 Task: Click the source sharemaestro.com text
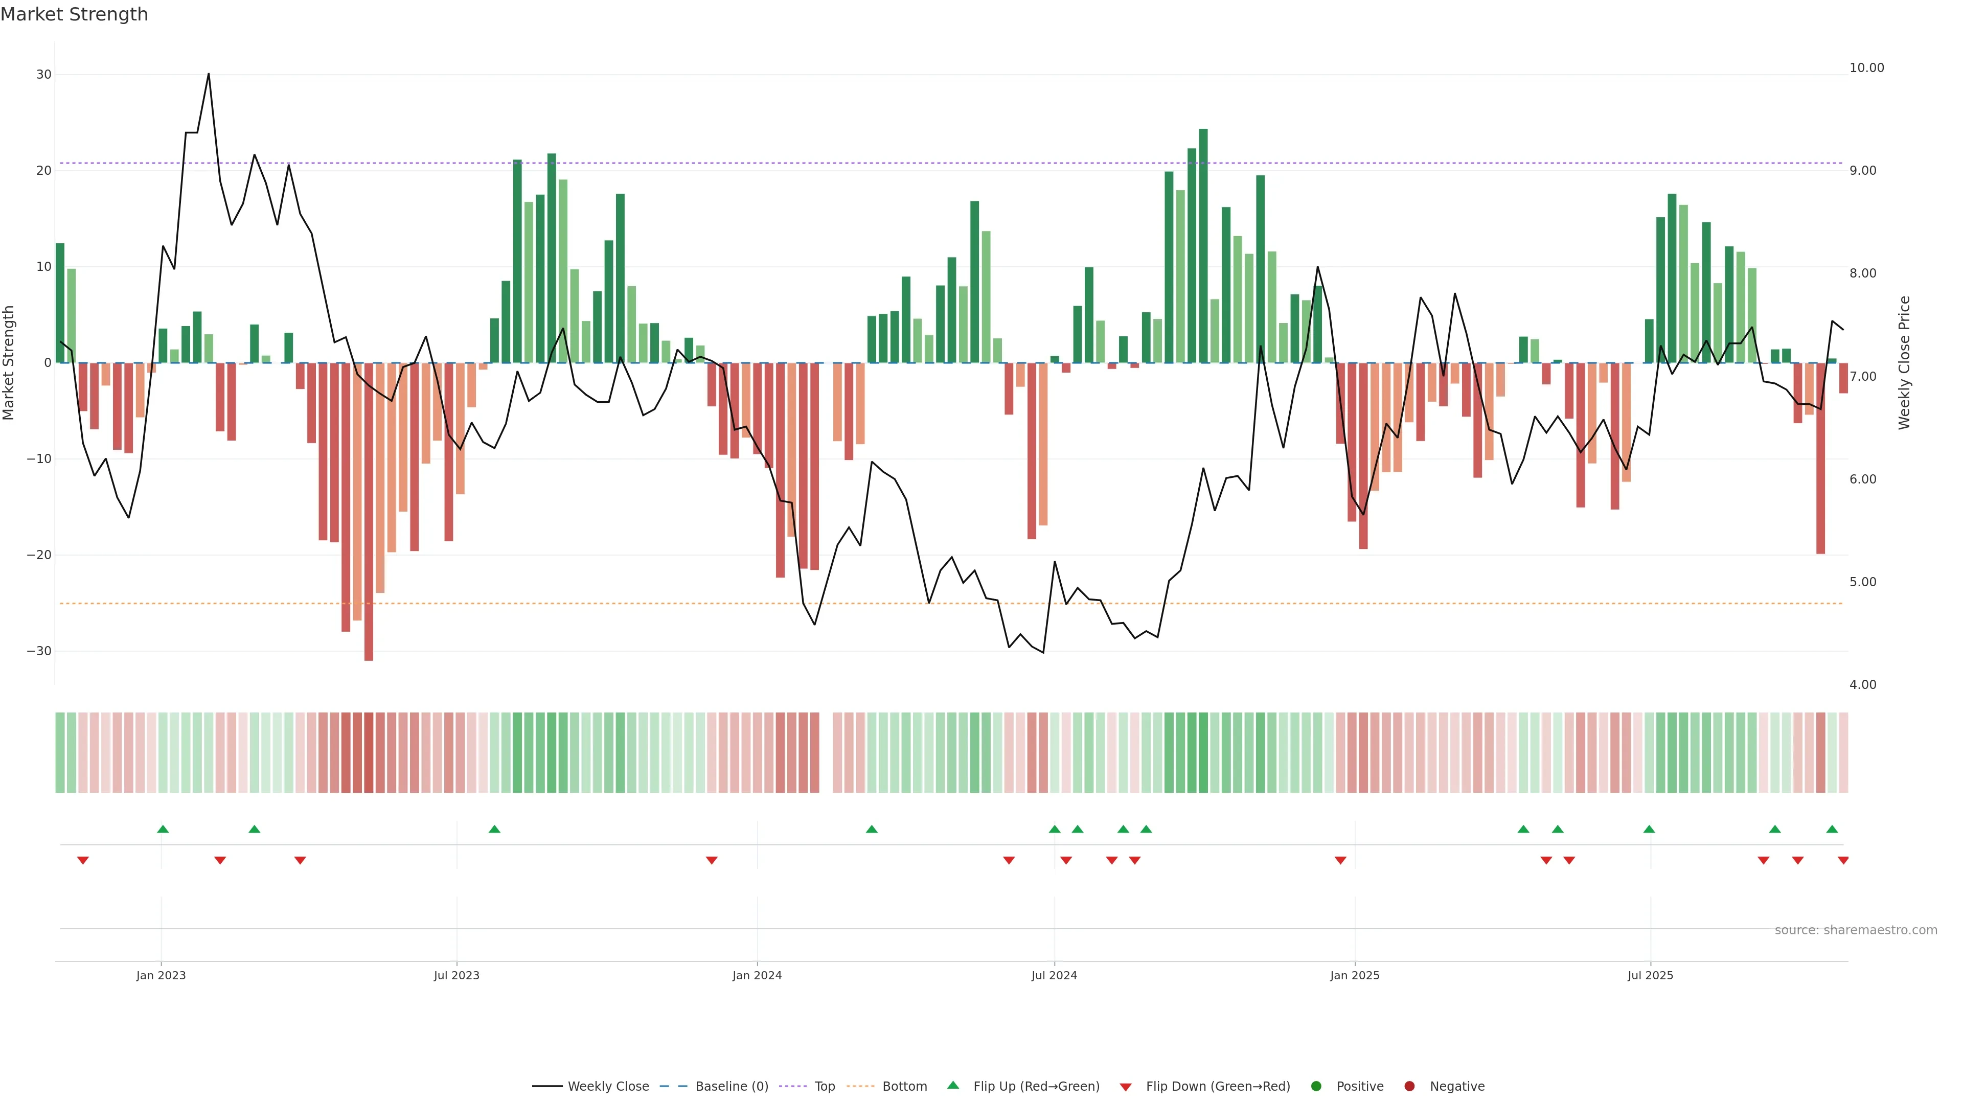click(1856, 930)
